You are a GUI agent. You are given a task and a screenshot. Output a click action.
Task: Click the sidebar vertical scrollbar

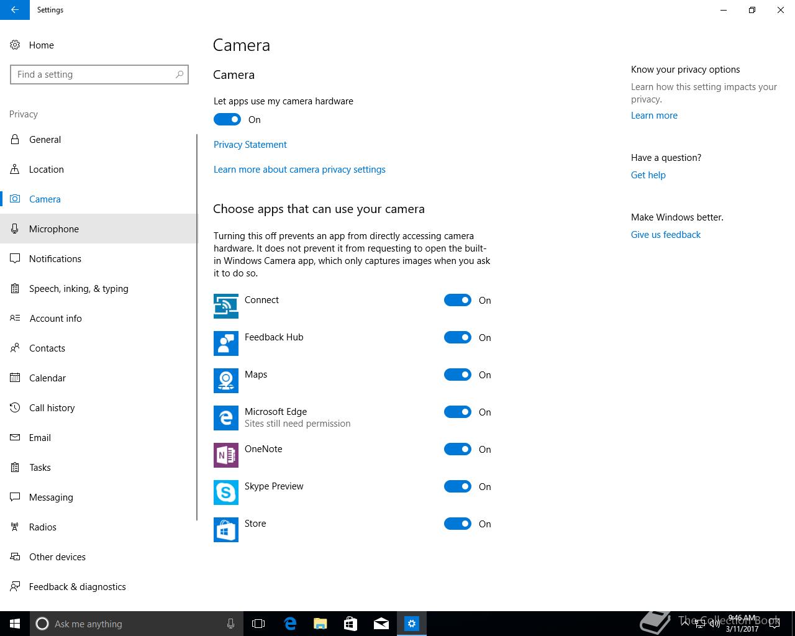point(197,327)
